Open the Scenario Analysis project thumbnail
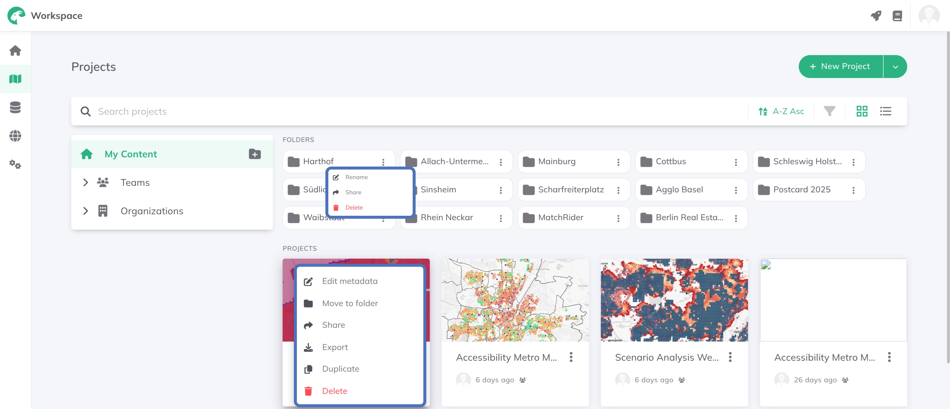 point(674,300)
